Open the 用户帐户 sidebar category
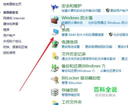Viewport: 128px width, 105px height. coord(9,35)
